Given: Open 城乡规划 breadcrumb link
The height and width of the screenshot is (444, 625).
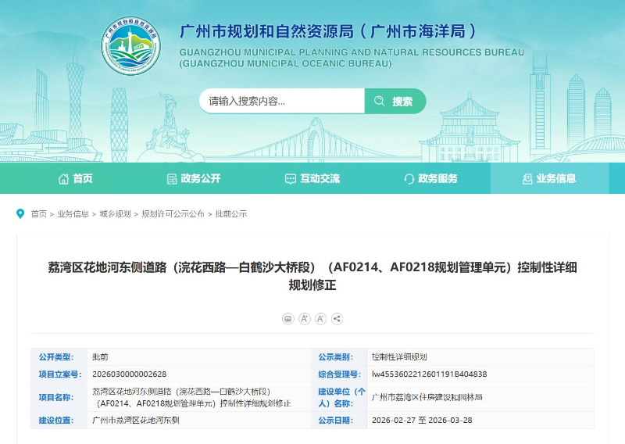Looking at the screenshot, I should [115, 214].
